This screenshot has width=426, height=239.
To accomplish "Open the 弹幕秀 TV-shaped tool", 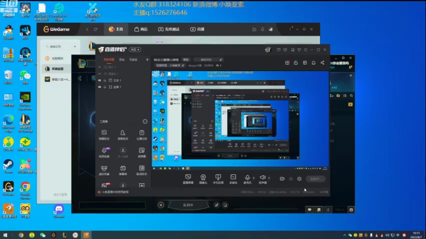I will click(123, 170).
